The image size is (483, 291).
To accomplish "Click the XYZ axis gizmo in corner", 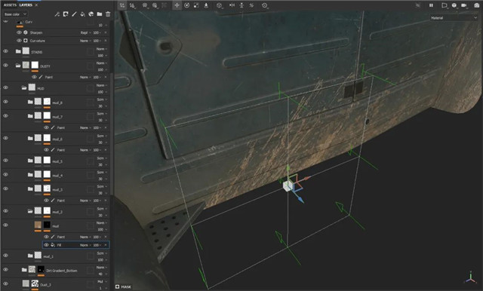I will pos(470,277).
